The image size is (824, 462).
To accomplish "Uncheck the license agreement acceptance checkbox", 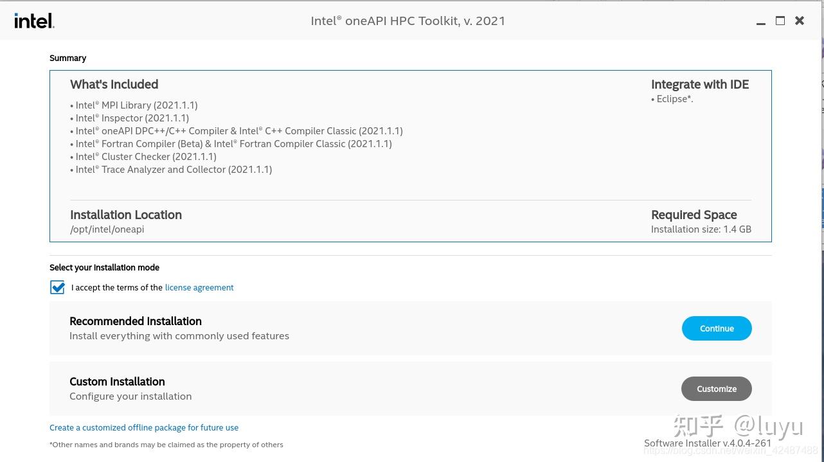I will pyautogui.click(x=57, y=287).
